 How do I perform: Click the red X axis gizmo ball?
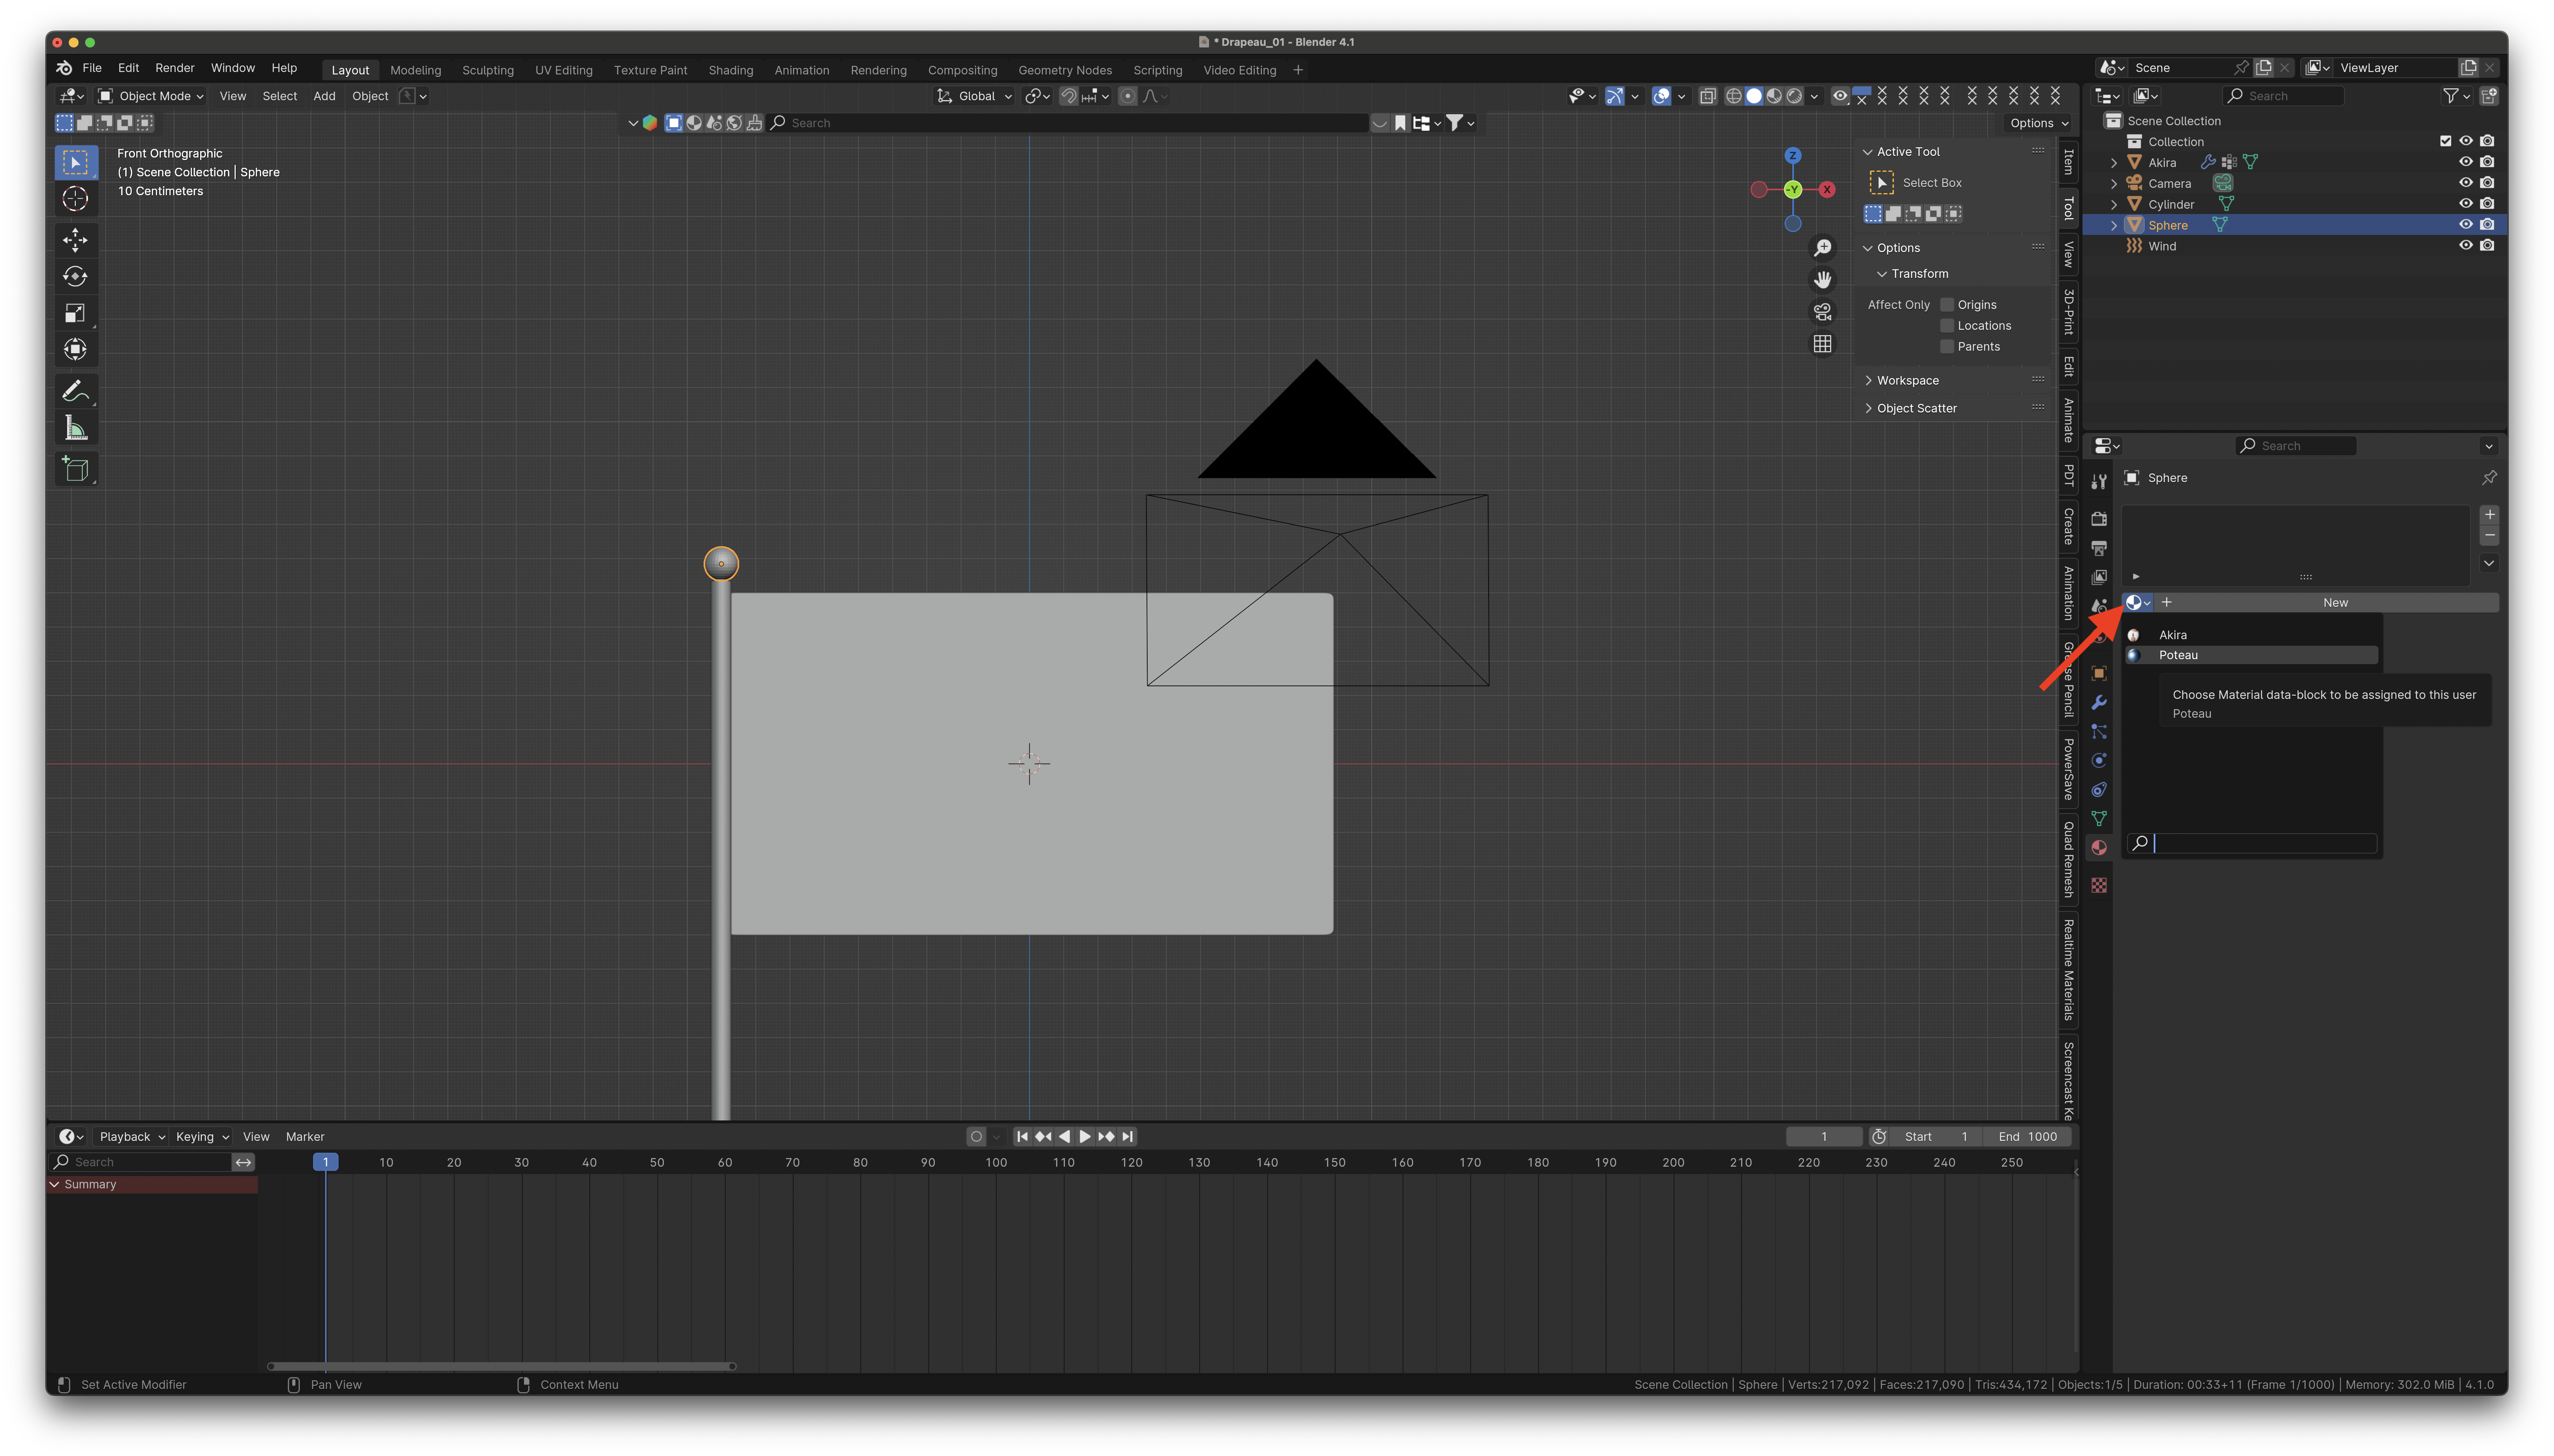tap(1827, 190)
